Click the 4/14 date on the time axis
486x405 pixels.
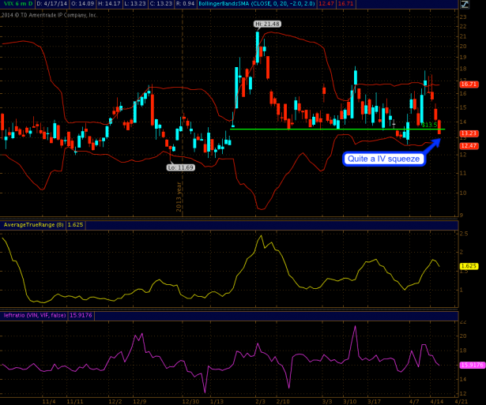click(x=436, y=401)
